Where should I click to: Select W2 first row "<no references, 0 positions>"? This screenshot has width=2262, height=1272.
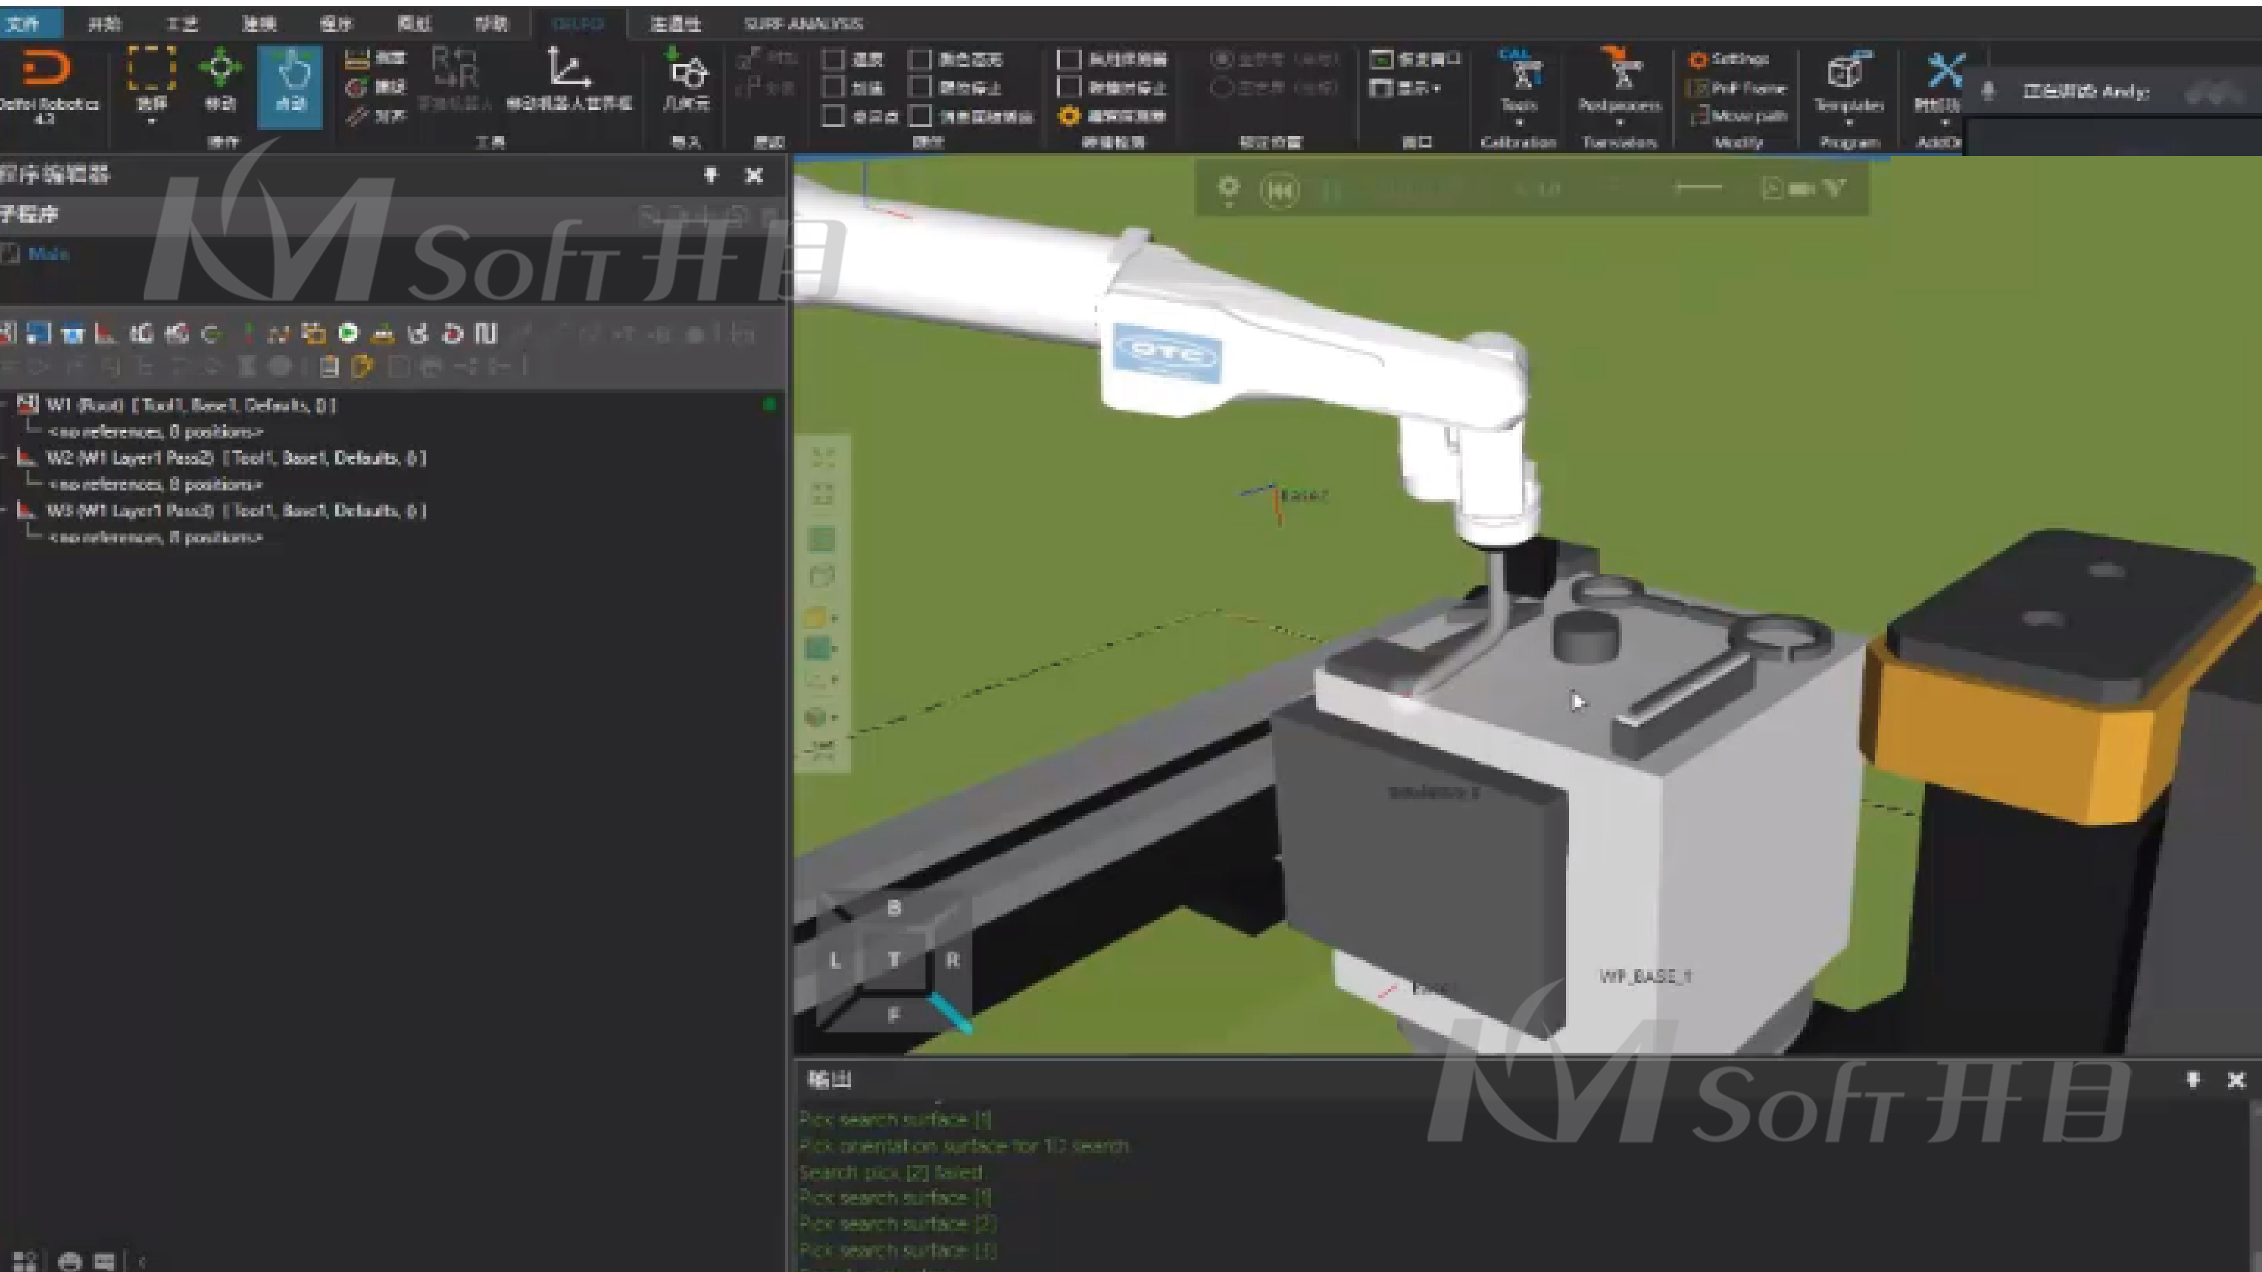click(155, 484)
